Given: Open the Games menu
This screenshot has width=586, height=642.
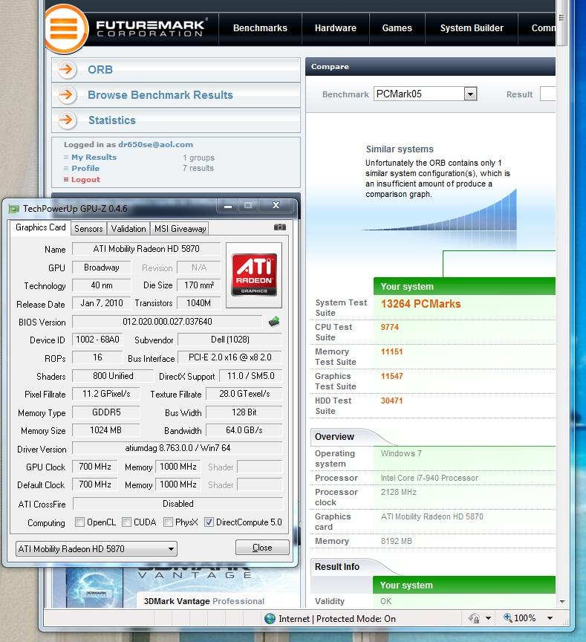Looking at the screenshot, I should coord(397,28).
